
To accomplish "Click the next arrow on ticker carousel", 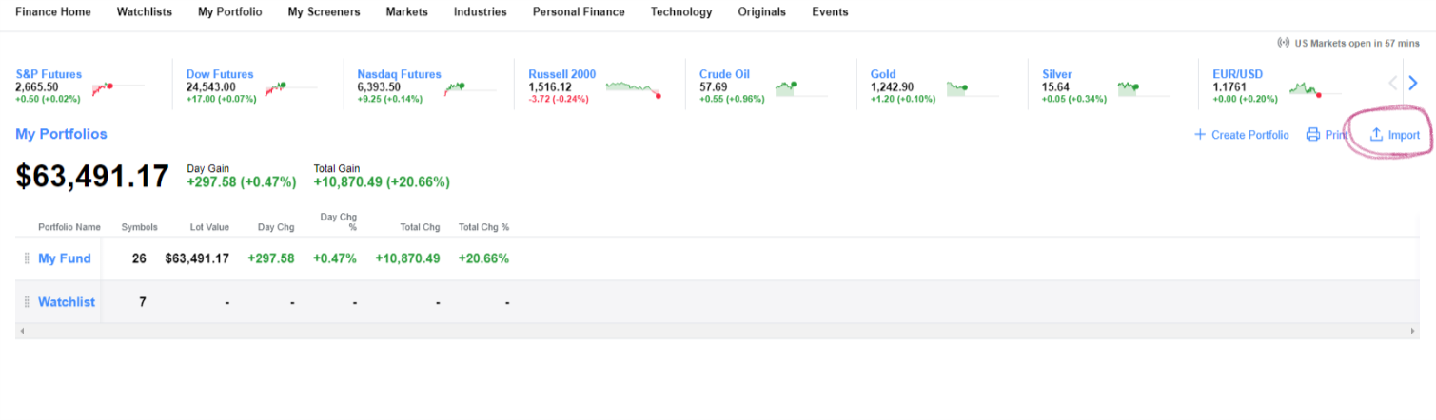I will coord(1413,84).
